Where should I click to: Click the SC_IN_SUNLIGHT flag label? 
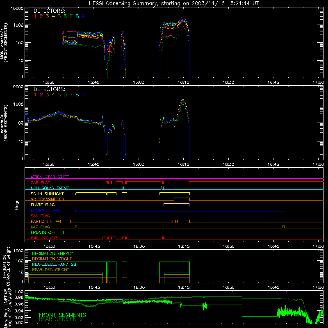pos(47,194)
